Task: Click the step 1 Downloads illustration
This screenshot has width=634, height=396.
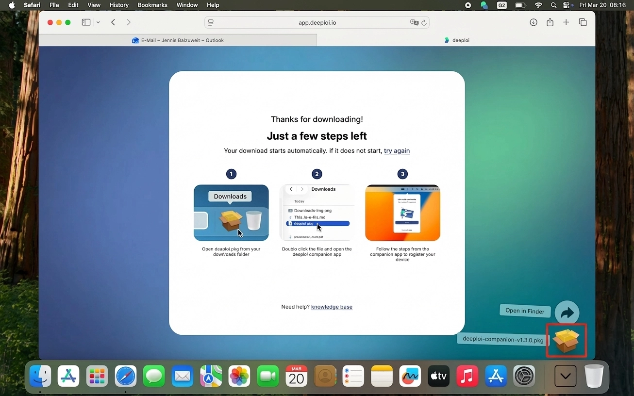Action: point(231,213)
